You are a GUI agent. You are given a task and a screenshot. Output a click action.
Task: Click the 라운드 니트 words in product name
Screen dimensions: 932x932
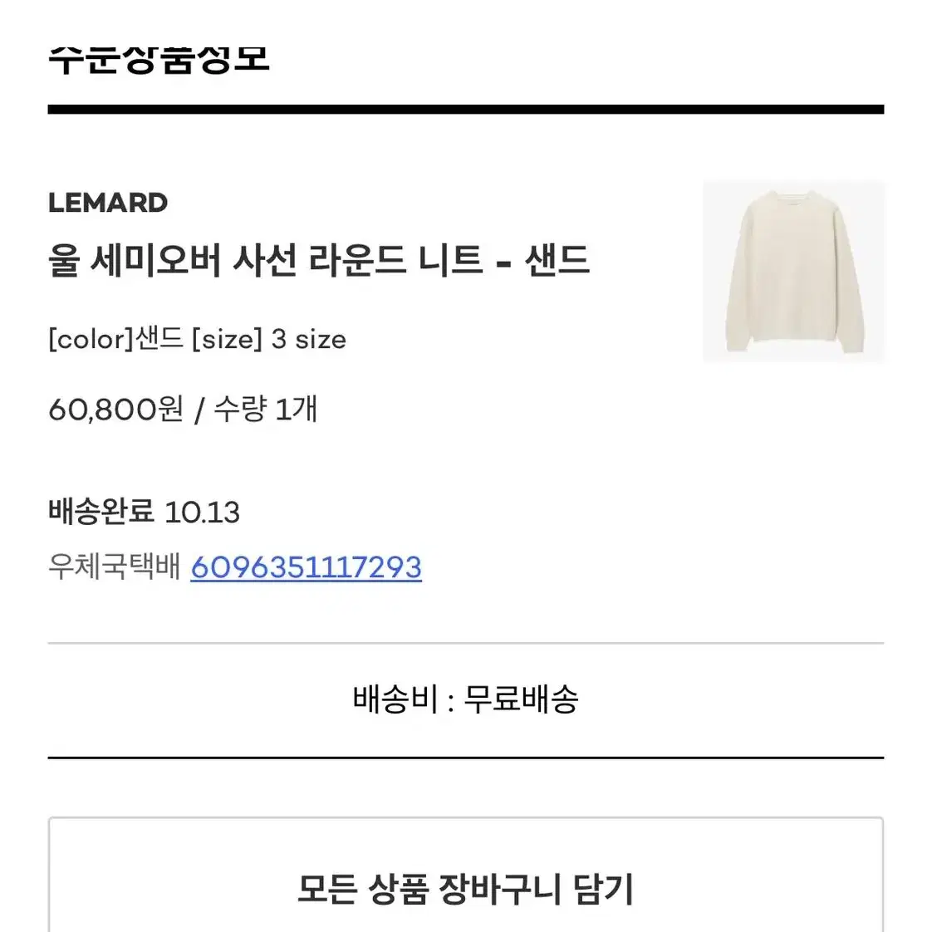pos(396,260)
